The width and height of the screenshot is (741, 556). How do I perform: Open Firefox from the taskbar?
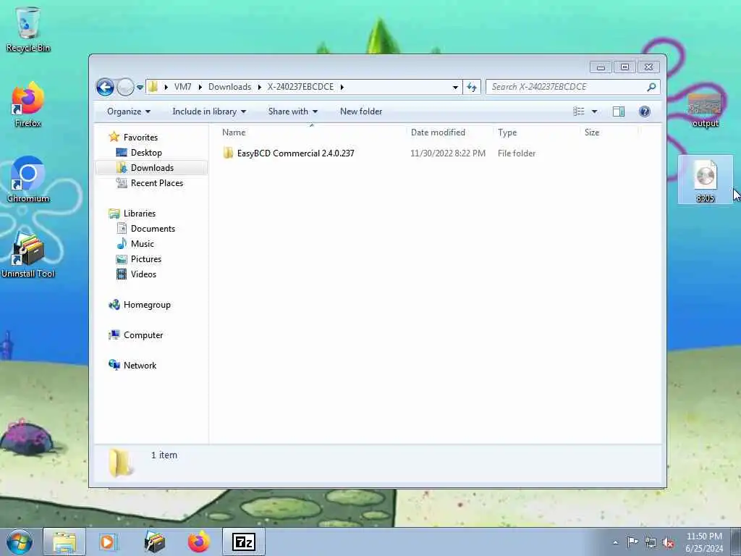point(198,542)
